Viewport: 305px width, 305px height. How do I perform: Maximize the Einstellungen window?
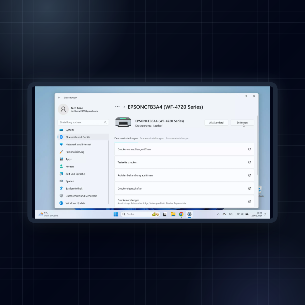pyautogui.click(x=246, y=96)
